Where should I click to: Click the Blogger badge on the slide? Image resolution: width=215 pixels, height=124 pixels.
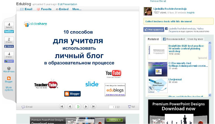pos(72,94)
